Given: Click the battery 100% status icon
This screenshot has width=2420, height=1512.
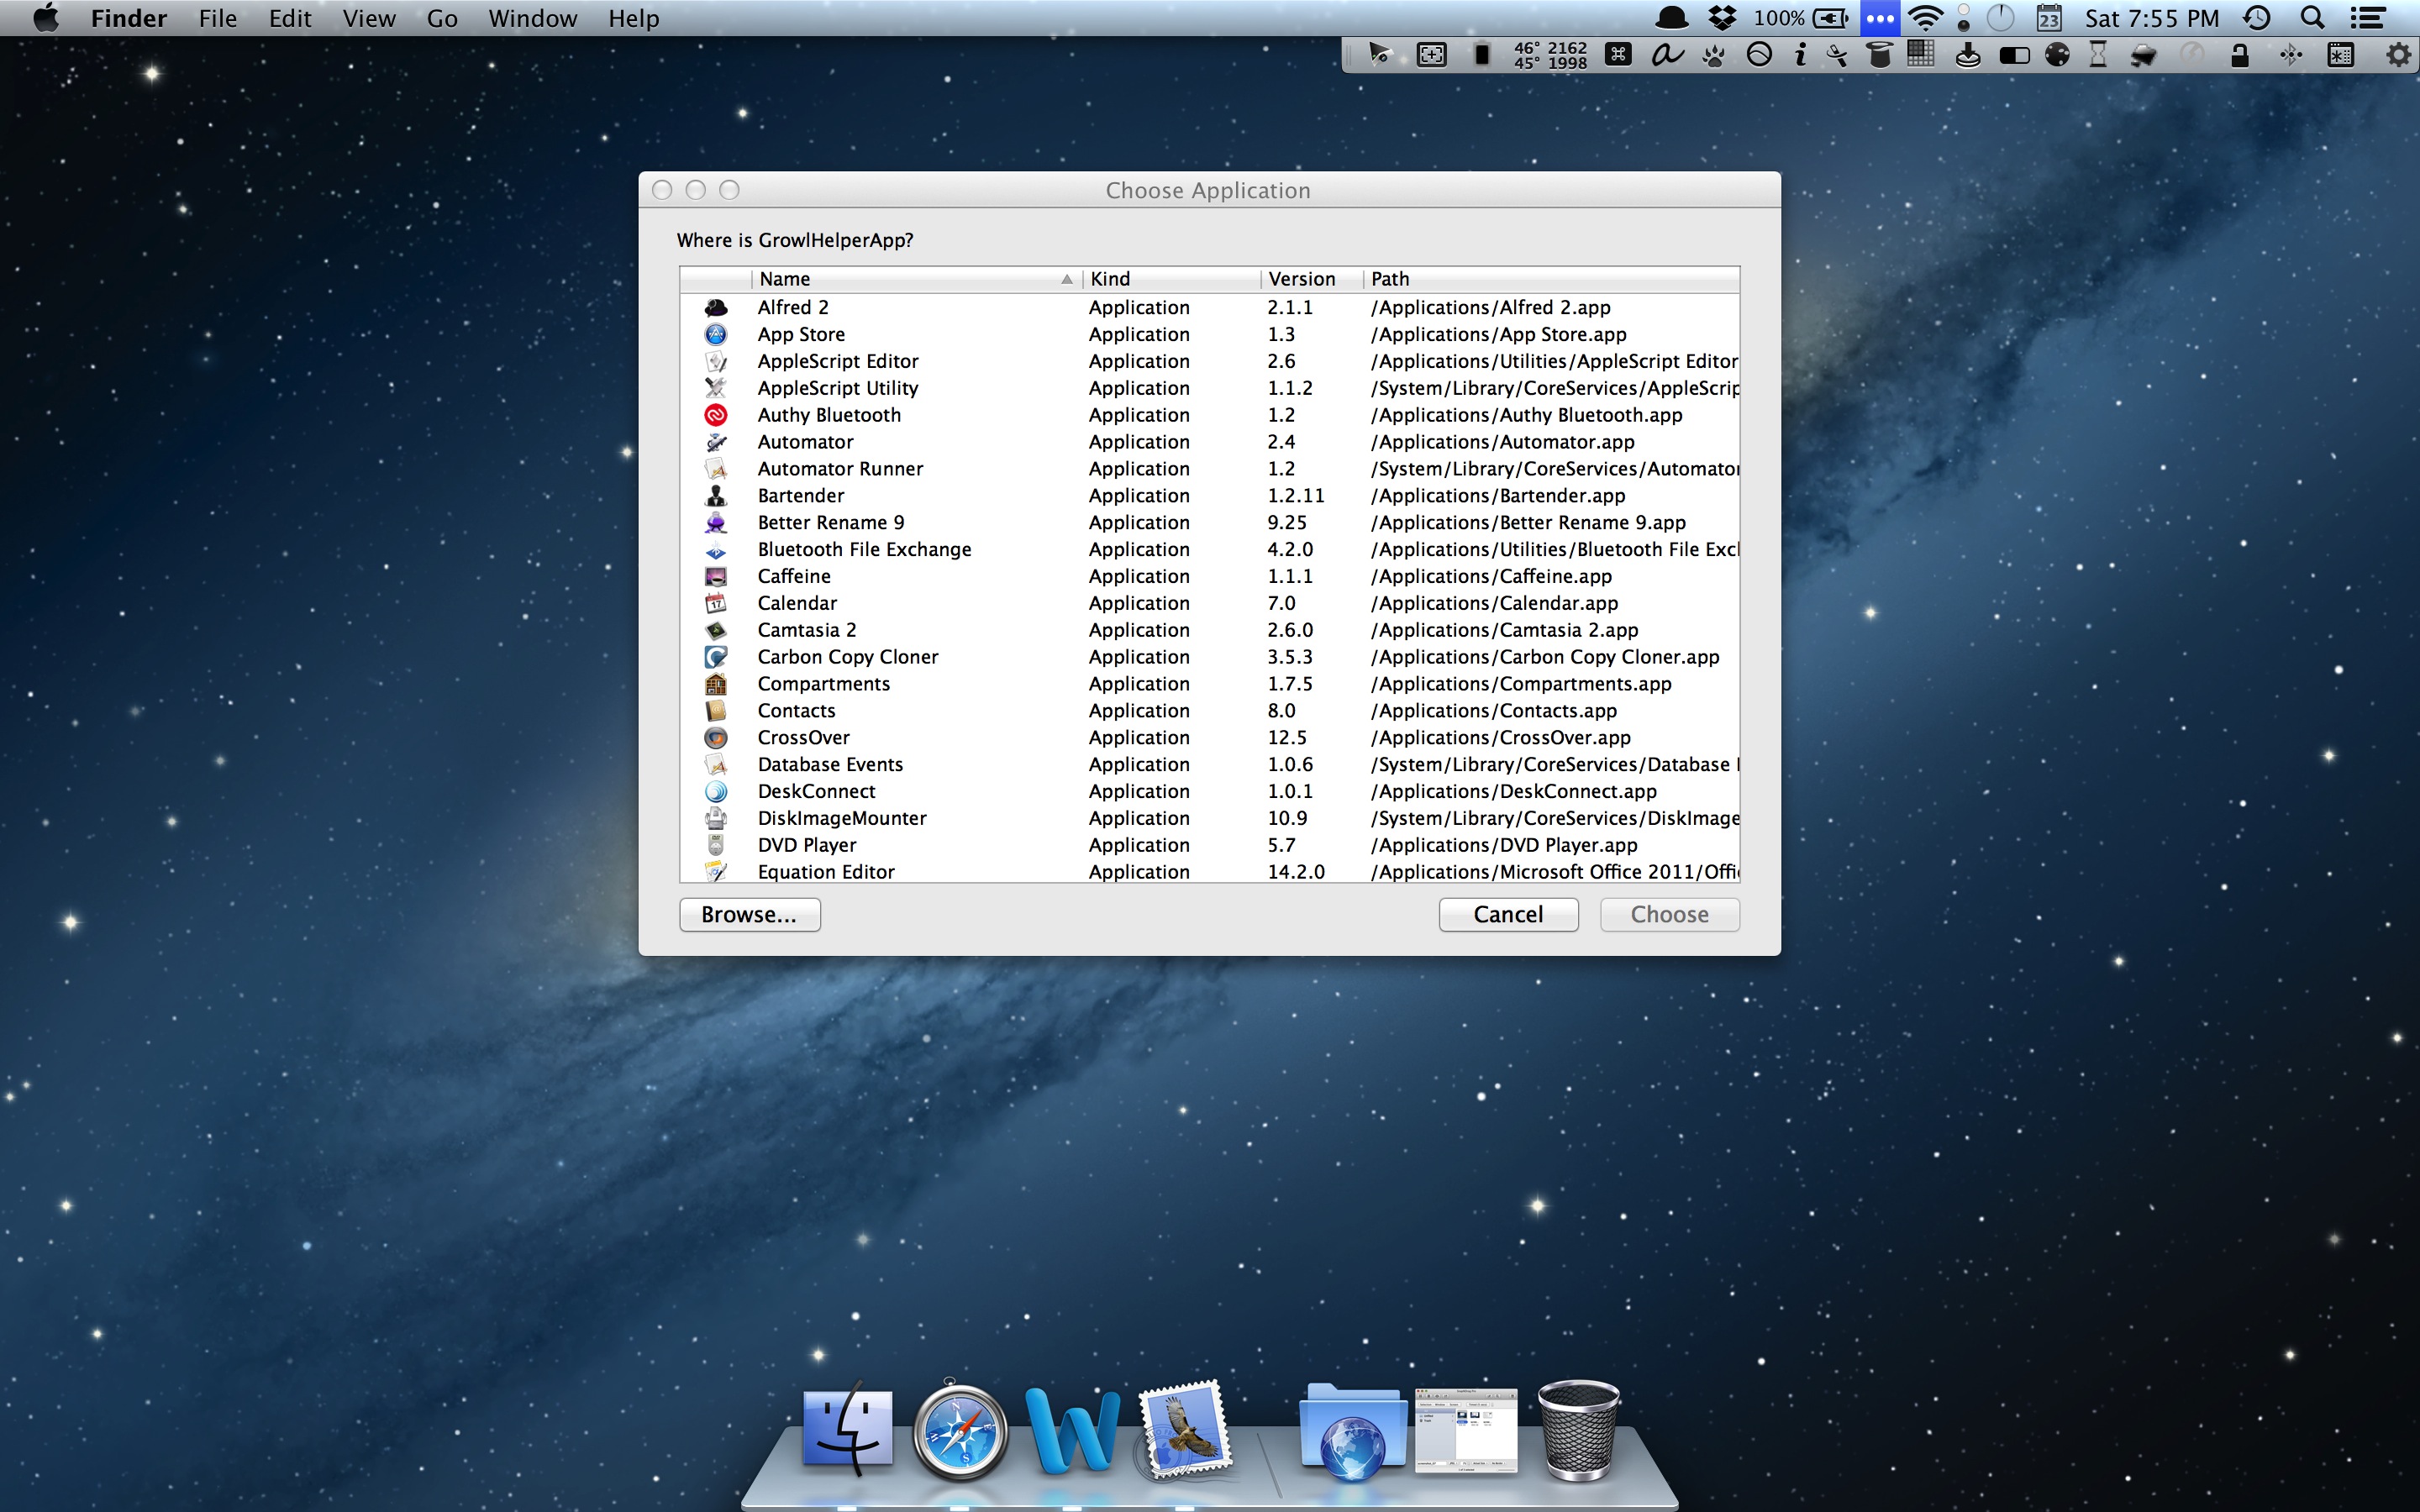Looking at the screenshot, I should coord(1802,18).
